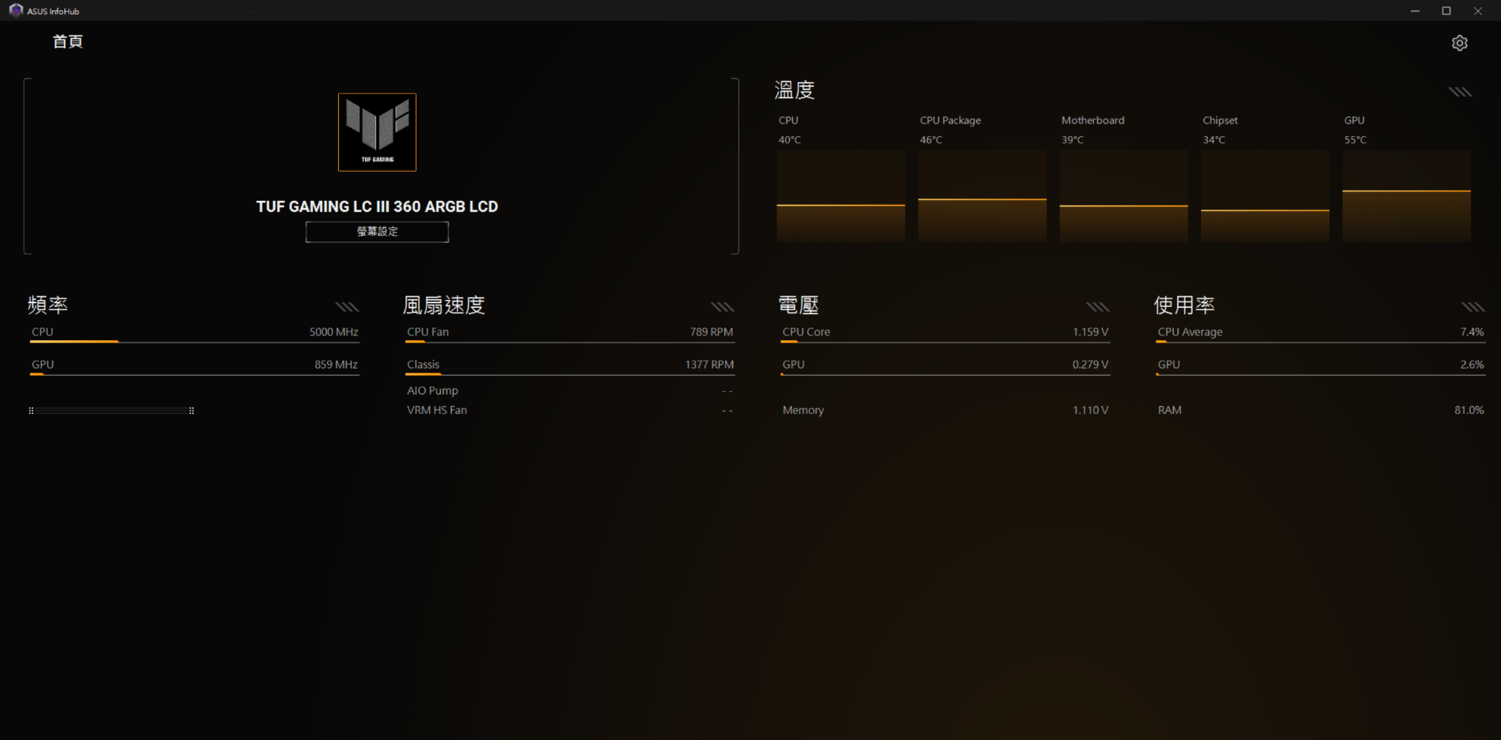Click the Motherboard temperature graph
The image size is (1501, 740).
point(1123,196)
